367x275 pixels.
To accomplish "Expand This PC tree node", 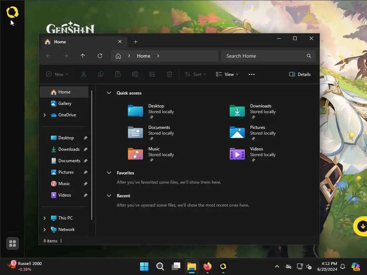I will [44, 218].
